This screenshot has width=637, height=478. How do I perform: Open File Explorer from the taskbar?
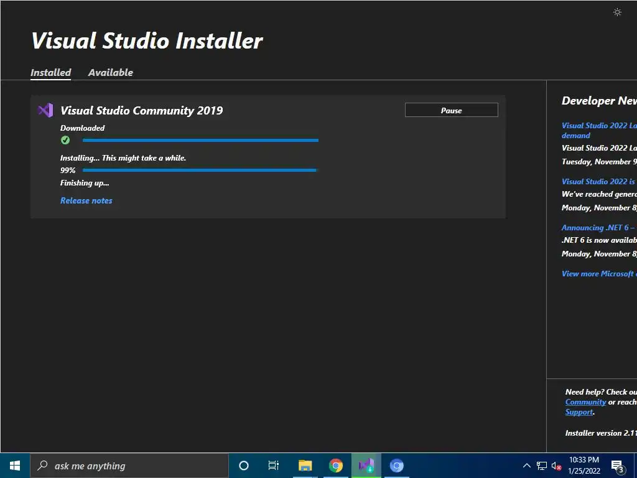[x=305, y=466]
